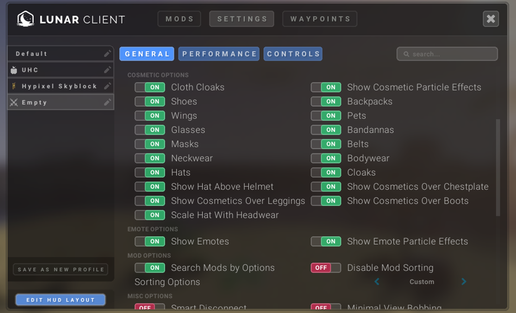Edit the Empty profile pencil icon
The height and width of the screenshot is (313, 516).
pyautogui.click(x=107, y=102)
